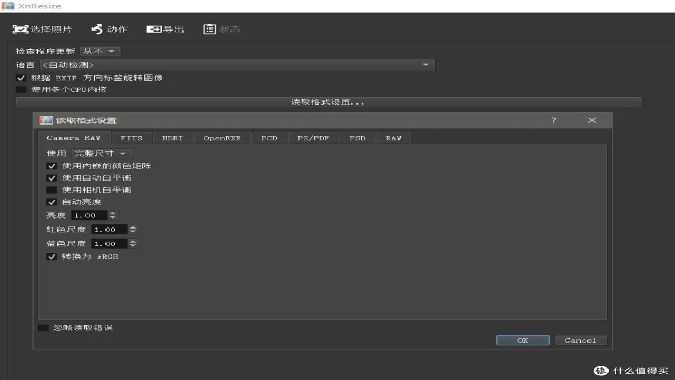This screenshot has height=380, width=675.
Task: Uncheck 使用内嵌的颜色矩阵
Action: pos(52,166)
